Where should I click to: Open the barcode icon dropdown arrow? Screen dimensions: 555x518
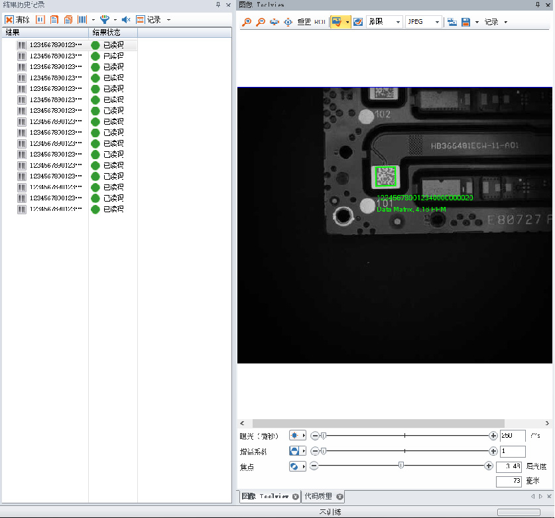(x=93, y=20)
